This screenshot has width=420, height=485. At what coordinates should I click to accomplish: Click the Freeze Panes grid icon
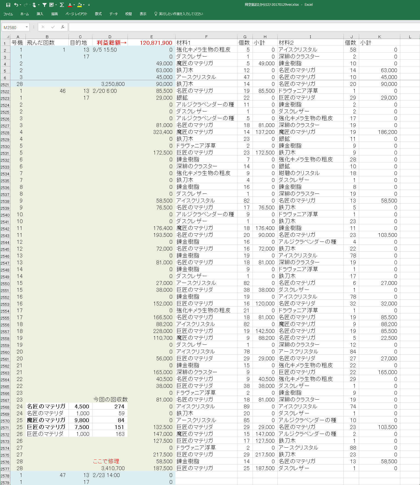[51, 5]
